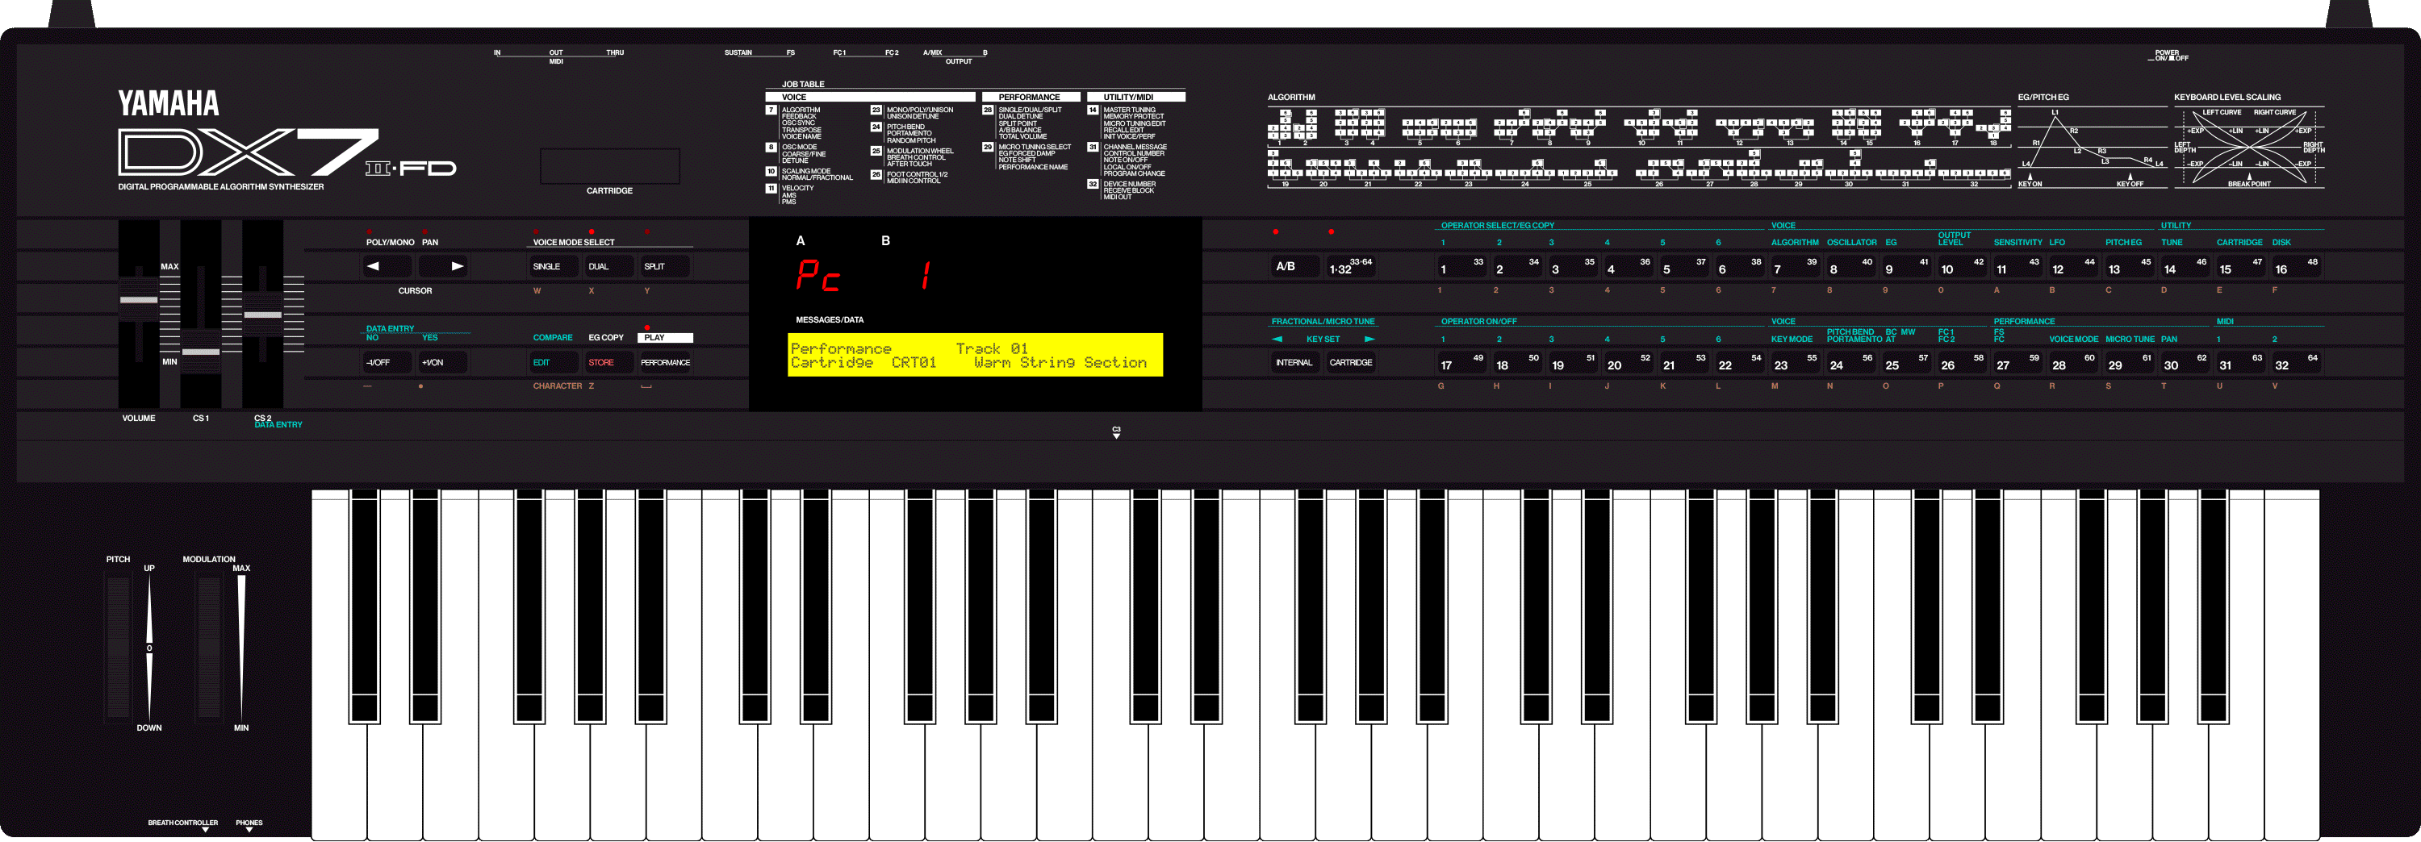Open ALGORITHM parameter with button 7
Viewport: 2421px width, 842px height.
coord(1795,268)
